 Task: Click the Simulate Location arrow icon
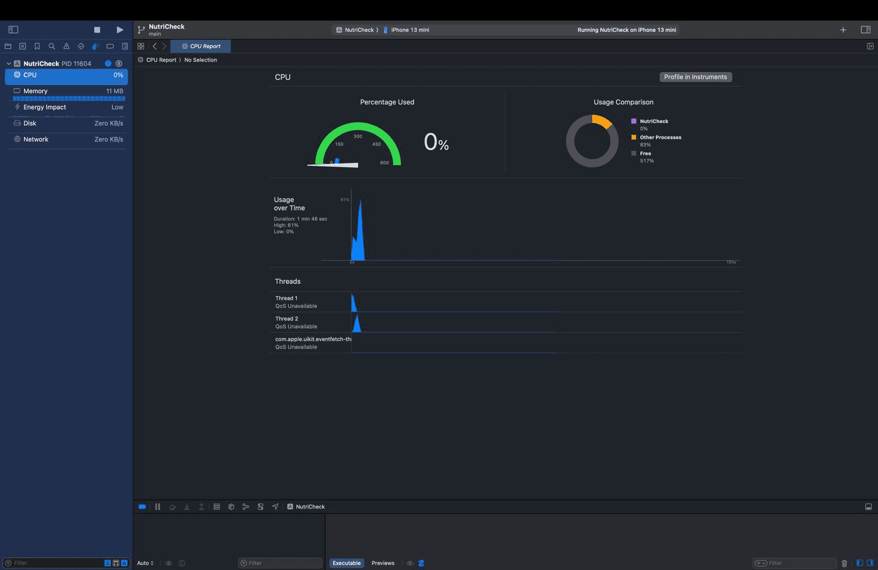275,507
